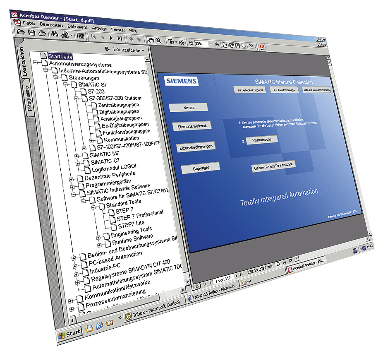Go to previous page toolbar arrow
Image resolution: width=383 pixels, height=356 pixels.
point(102,37)
